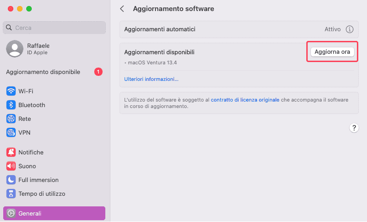The image size is (367, 222).
Task: Click the Full immersion moon icon
Action: (11, 180)
